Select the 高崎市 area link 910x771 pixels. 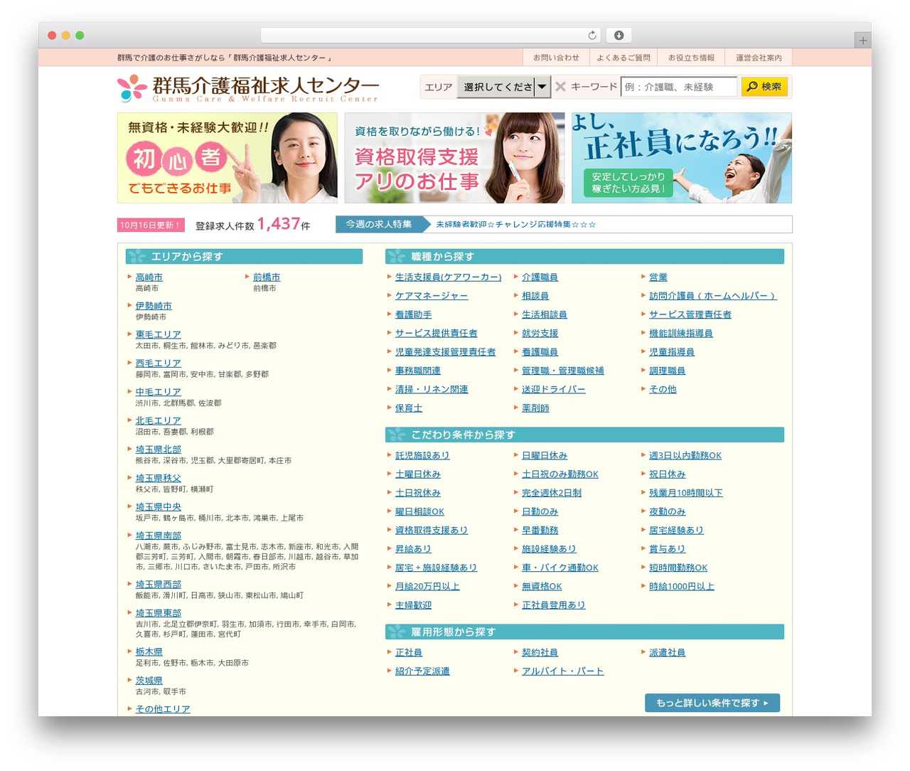pos(149,277)
